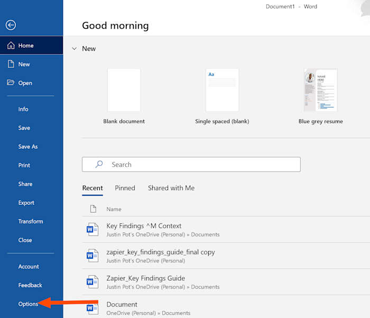Click the Open folder icon in sidebar
The image size is (370, 318).
tap(11, 83)
